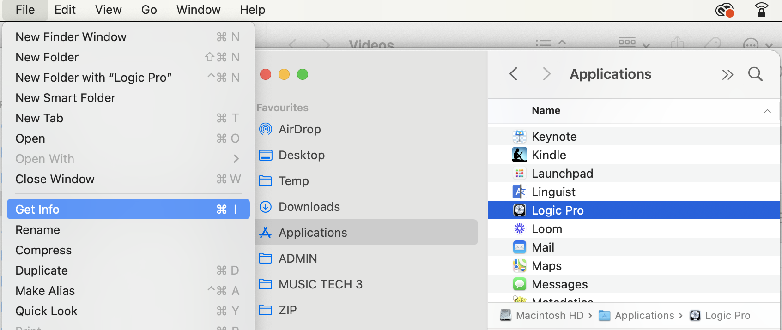Select the Messages app icon
The width and height of the screenshot is (782, 330).
tap(520, 284)
